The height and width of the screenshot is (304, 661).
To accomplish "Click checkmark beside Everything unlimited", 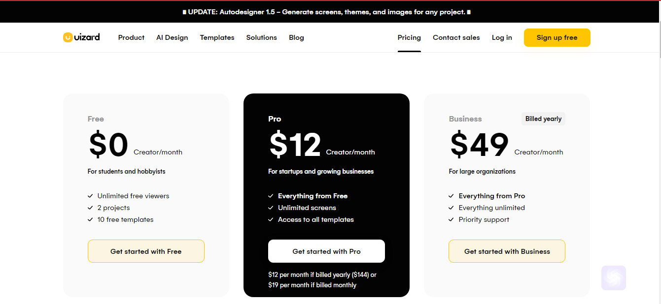I will click(x=451, y=208).
